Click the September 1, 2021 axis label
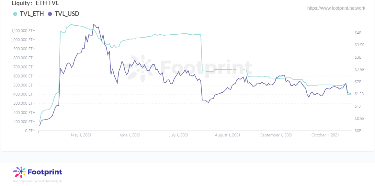Screen dimensions: 375x186 coord(276,135)
